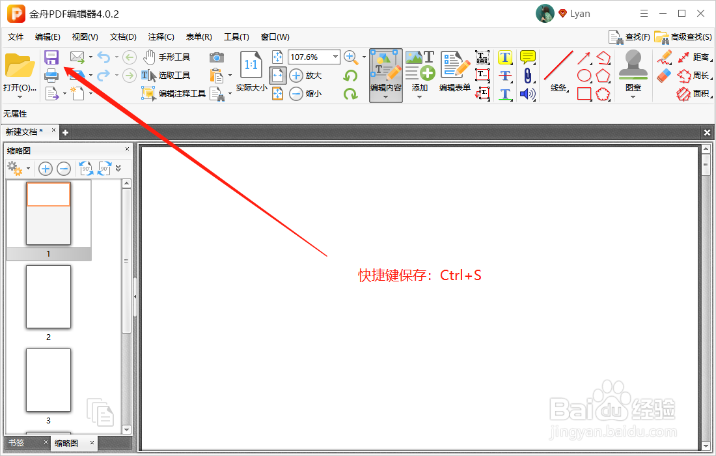Screen dimensions: 716x456
Task: Select the Highlight text tool
Action: click(505, 57)
